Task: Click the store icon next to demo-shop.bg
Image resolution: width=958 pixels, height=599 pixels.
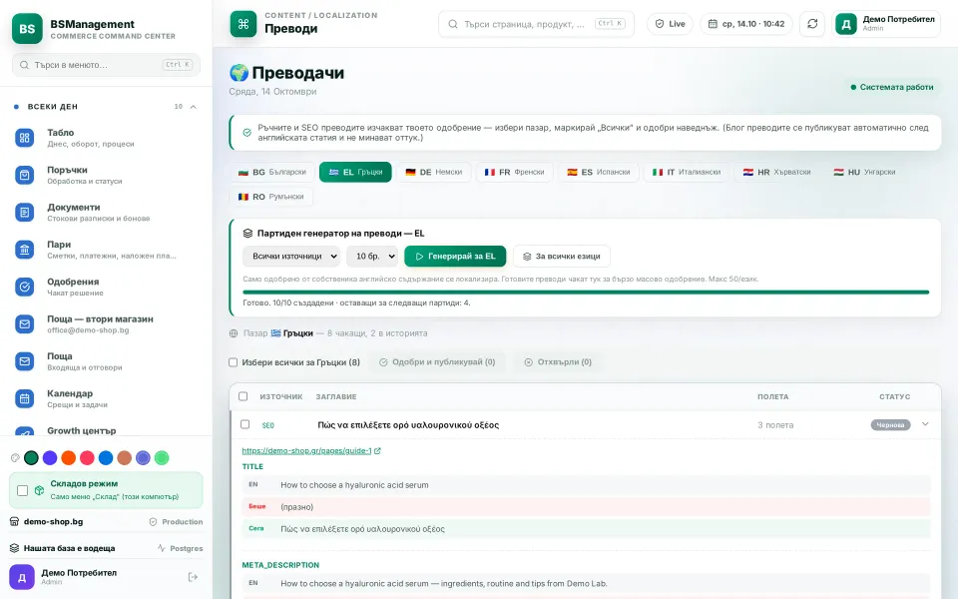Action: (x=15, y=522)
